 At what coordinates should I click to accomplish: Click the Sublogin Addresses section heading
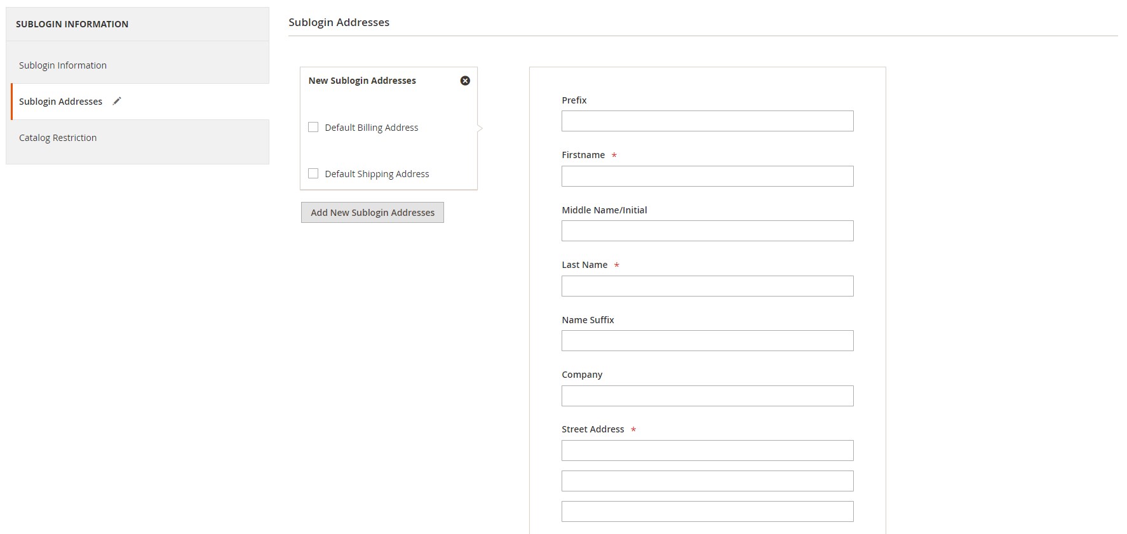339,22
